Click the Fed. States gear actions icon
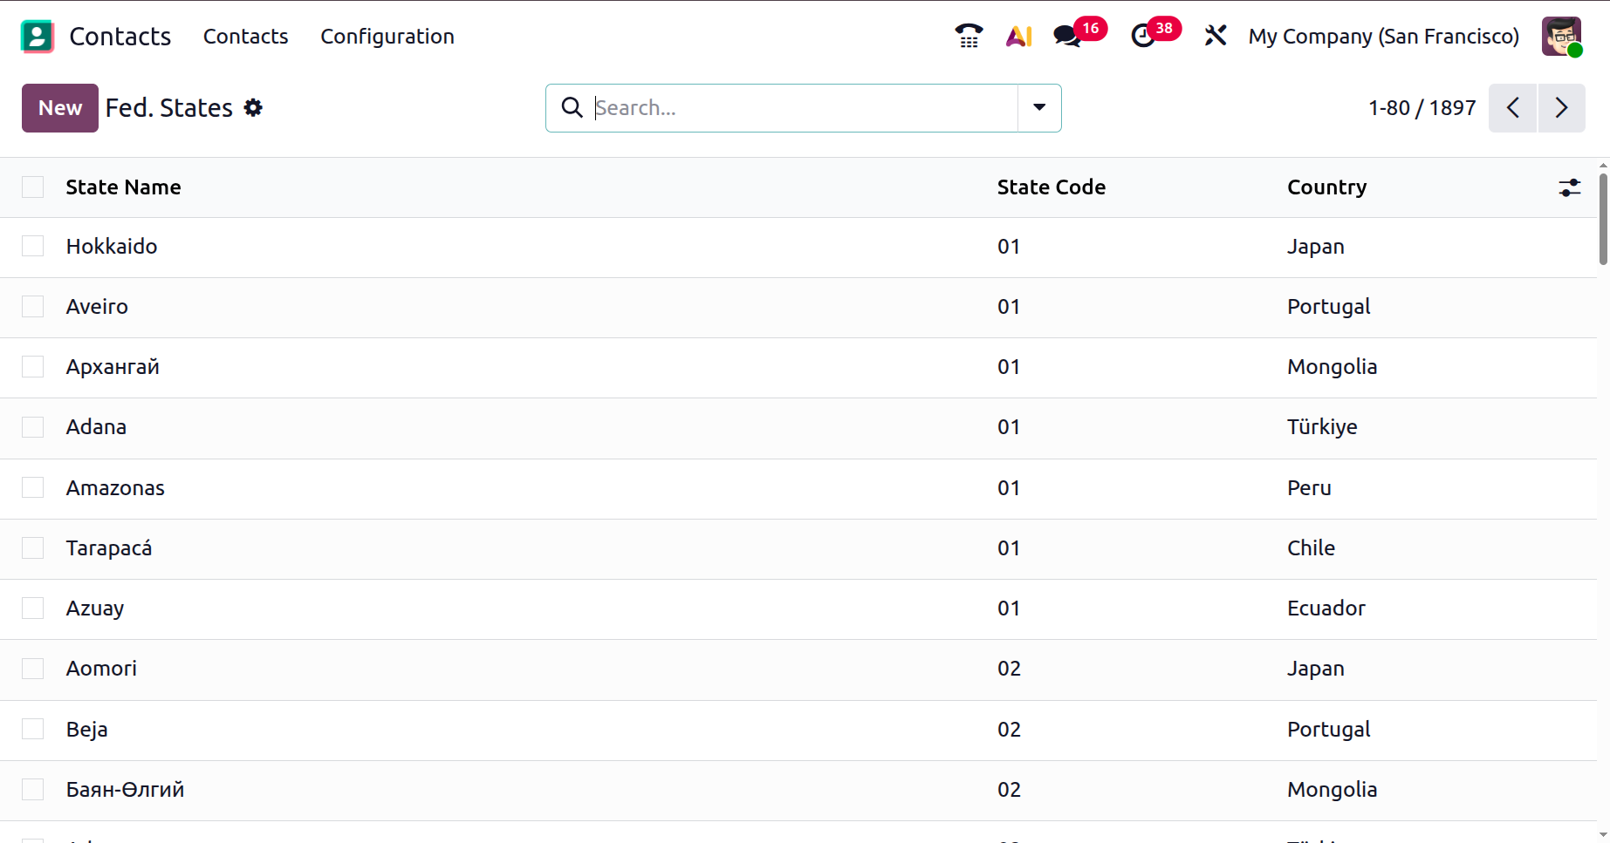The height and width of the screenshot is (843, 1610). pos(253,107)
